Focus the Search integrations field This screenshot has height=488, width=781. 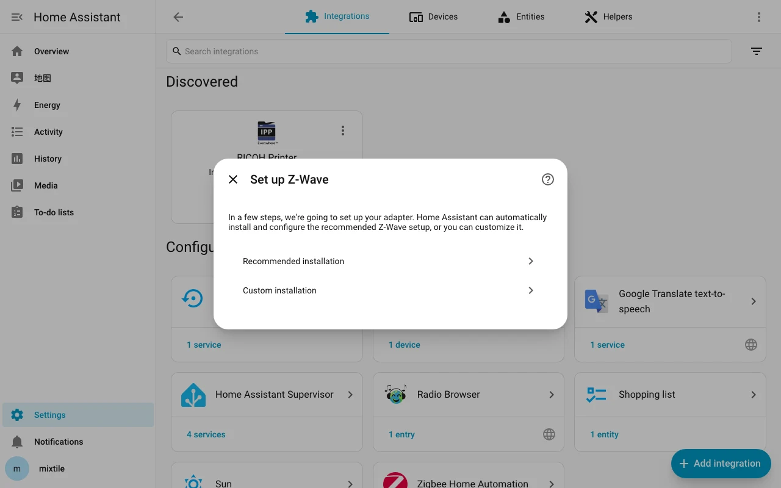coord(449,51)
